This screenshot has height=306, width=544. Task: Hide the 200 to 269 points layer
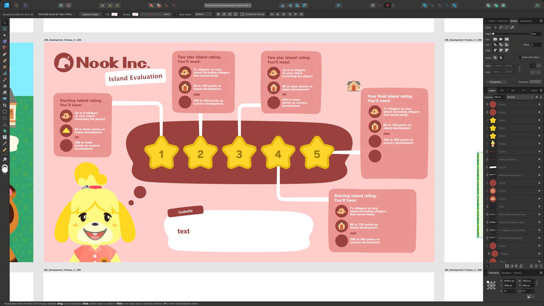539,214
